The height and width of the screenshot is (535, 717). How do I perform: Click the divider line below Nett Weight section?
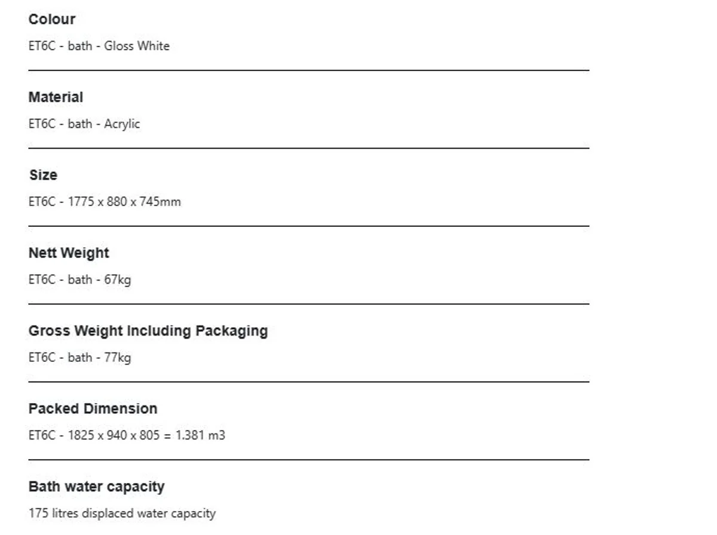coord(308,304)
